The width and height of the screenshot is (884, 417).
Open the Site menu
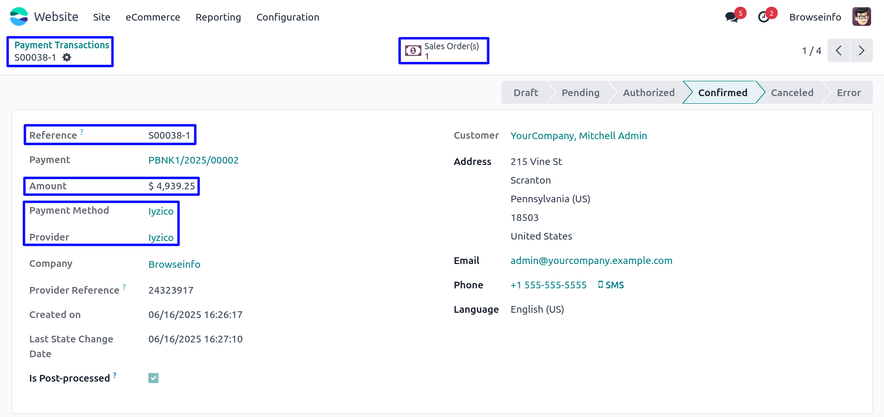point(101,17)
